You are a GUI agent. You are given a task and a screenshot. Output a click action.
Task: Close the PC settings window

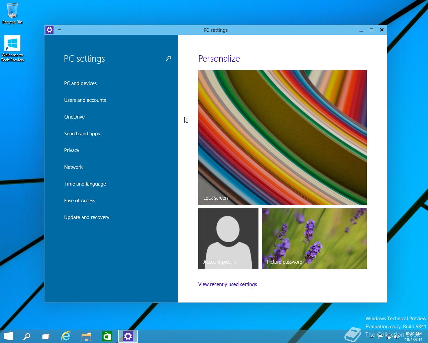[x=382, y=30]
